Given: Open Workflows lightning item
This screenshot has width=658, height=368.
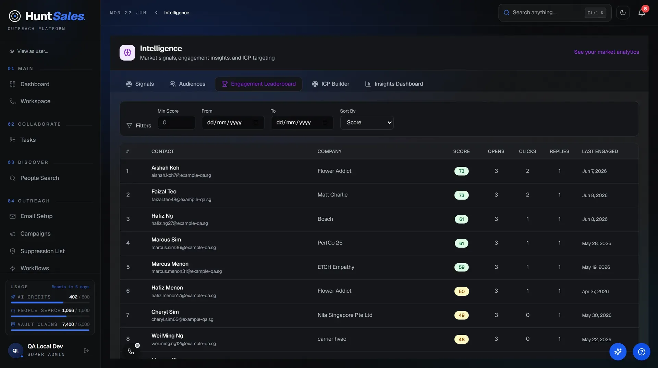Looking at the screenshot, I should 35,268.
